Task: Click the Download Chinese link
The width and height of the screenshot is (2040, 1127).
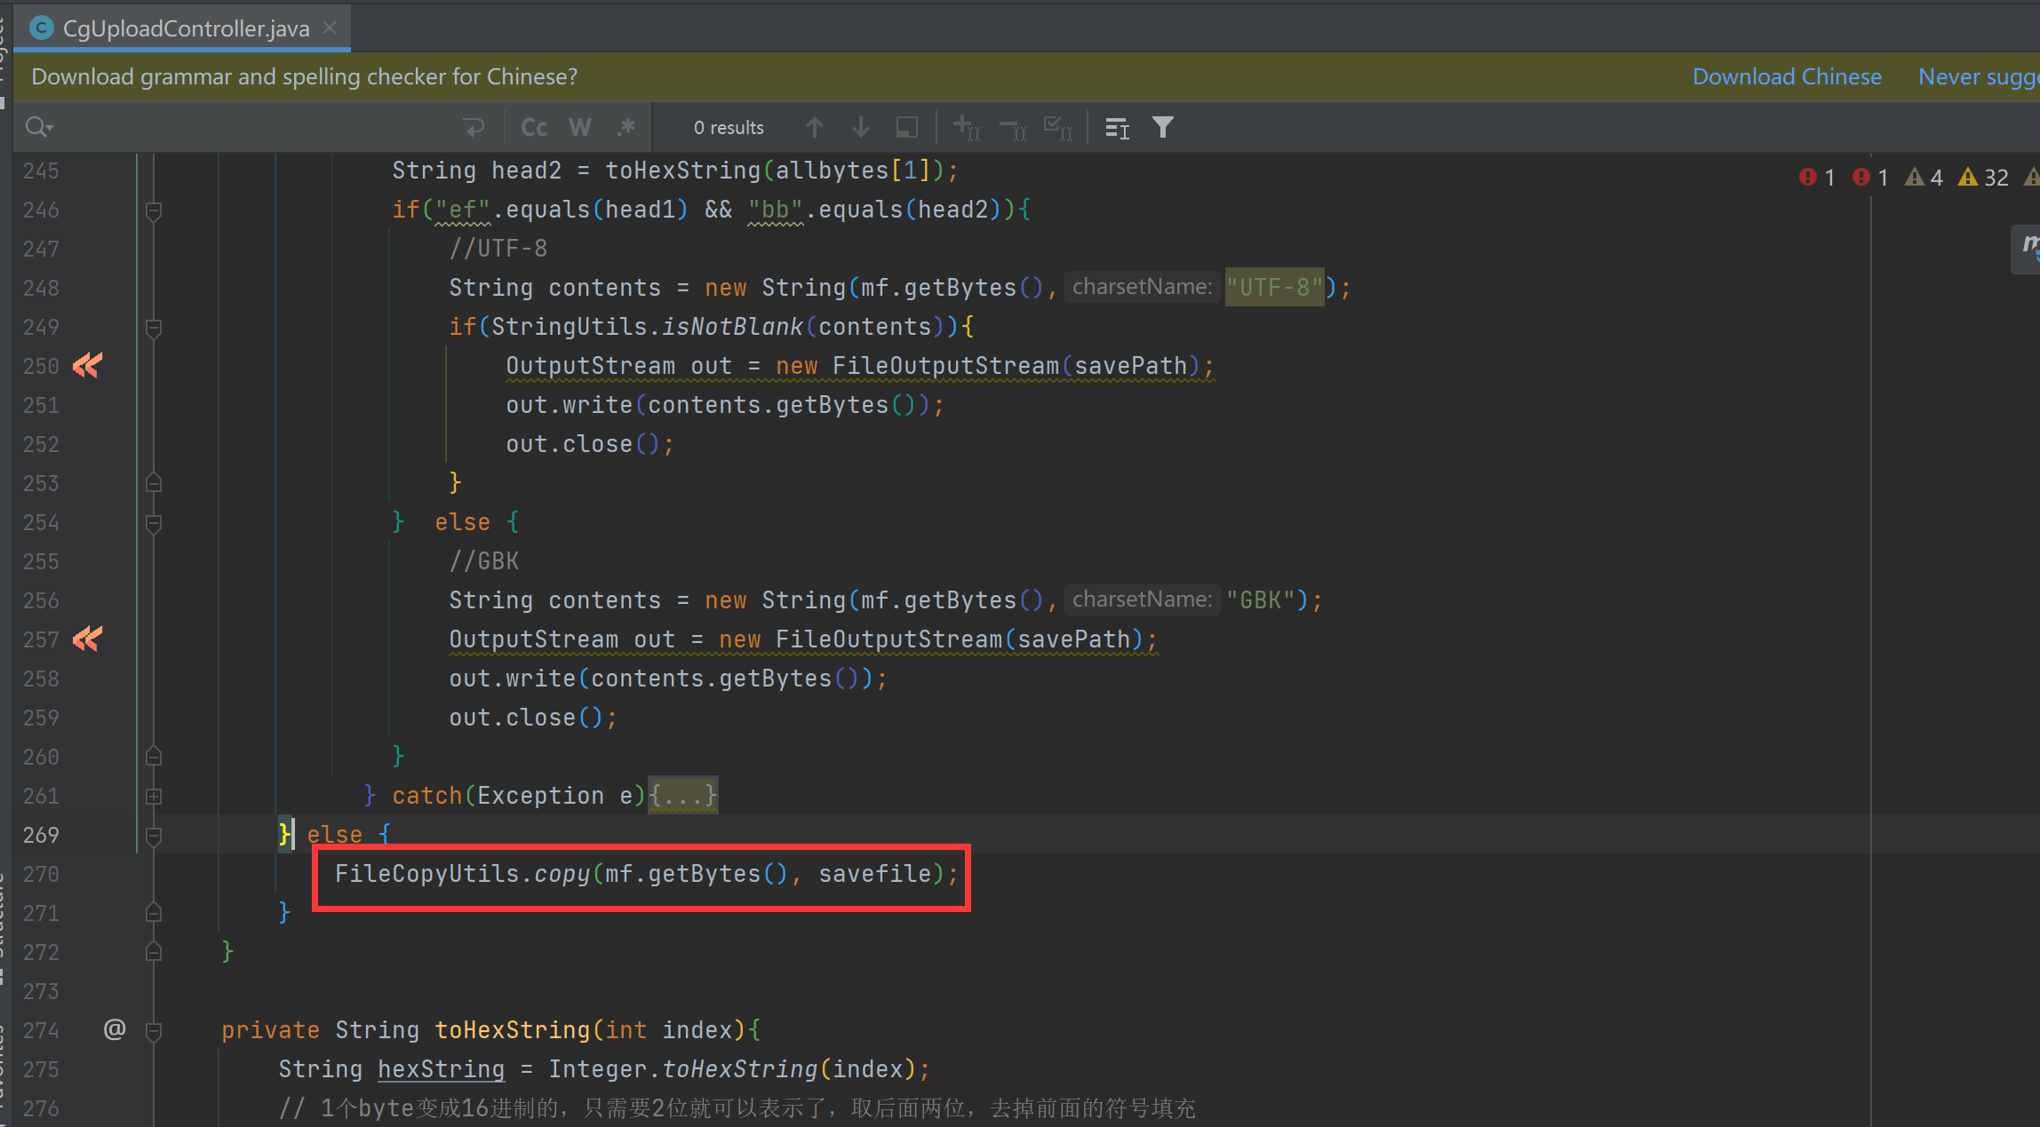Action: pyautogui.click(x=1787, y=77)
